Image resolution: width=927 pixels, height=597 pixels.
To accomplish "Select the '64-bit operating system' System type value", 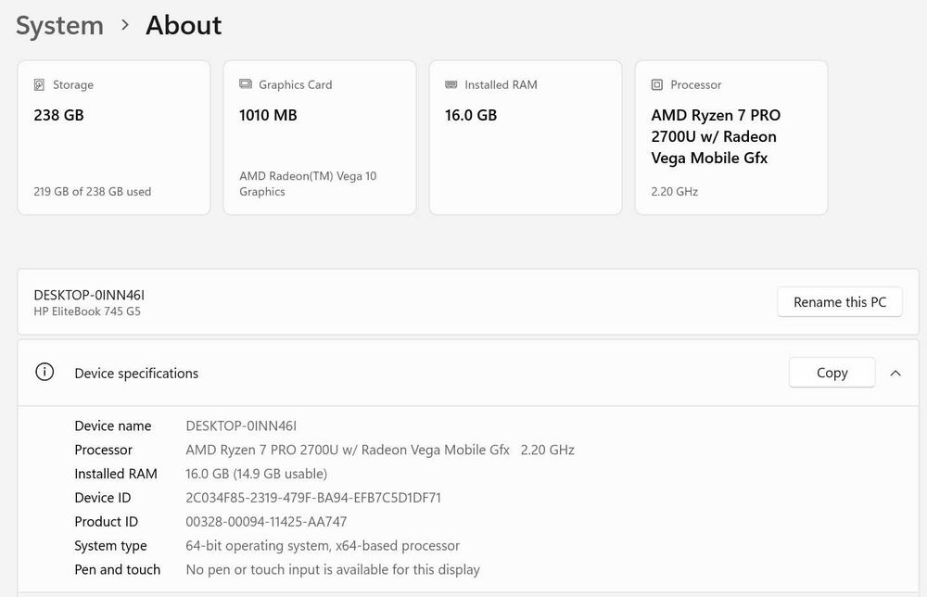I will (x=323, y=546).
